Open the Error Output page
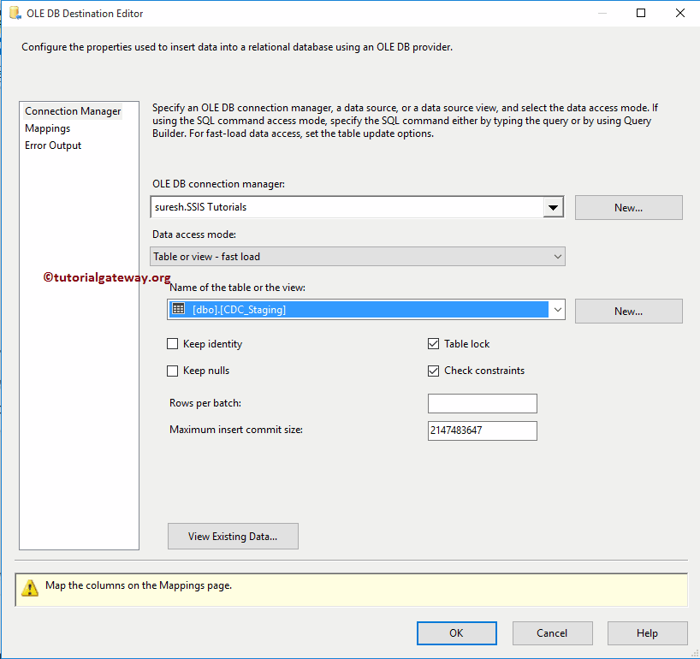This screenshot has width=700, height=659. coord(53,145)
